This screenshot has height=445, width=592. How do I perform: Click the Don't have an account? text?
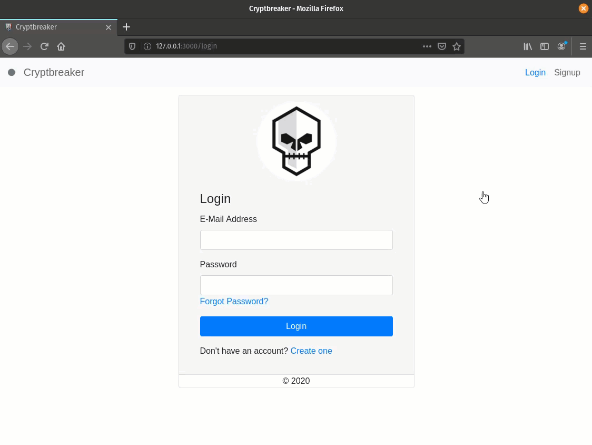click(x=244, y=351)
